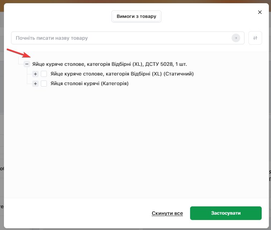This screenshot has height=230, width=271.
Task: Select text 'Яйце куряче столове, категорія Відбірні (XL), ДСТУ 5028, 1 шт.'
Action: [110, 64]
